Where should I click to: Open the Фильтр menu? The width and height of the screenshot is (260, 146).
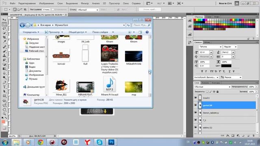coord(85,3)
